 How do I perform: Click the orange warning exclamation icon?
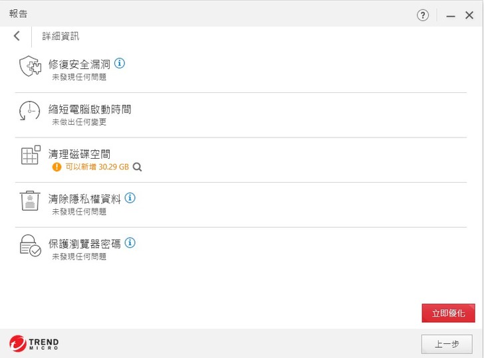click(57, 167)
